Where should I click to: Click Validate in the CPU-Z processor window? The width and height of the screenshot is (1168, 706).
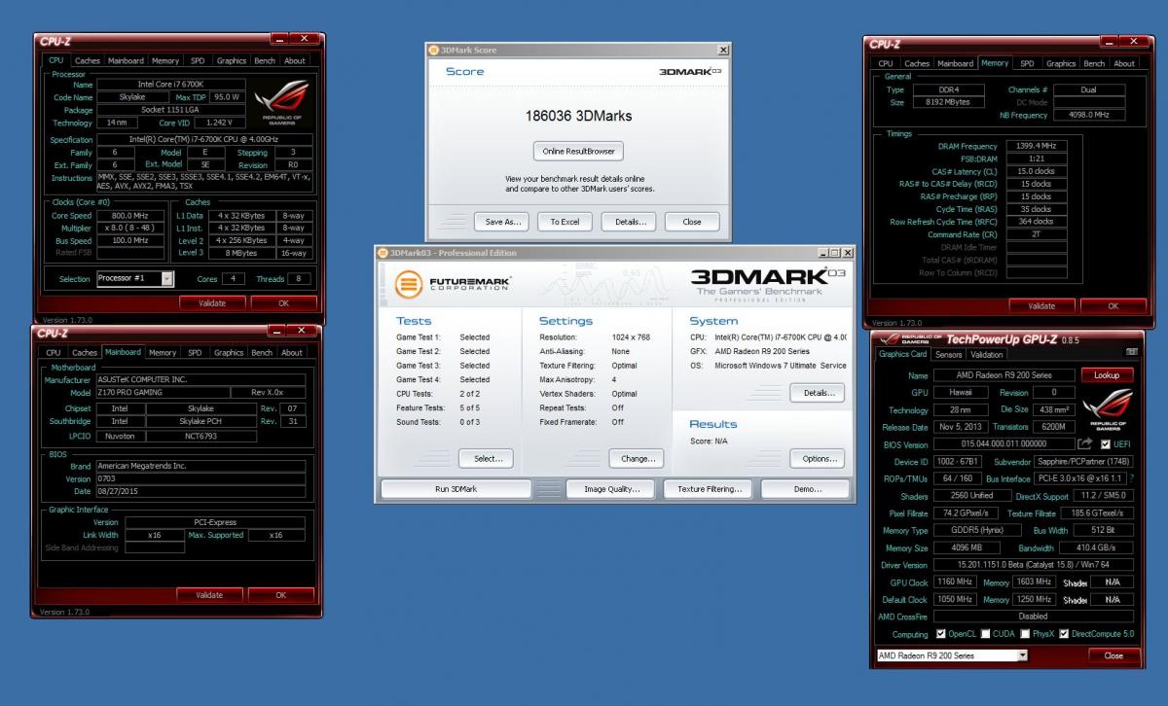coord(212,302)
